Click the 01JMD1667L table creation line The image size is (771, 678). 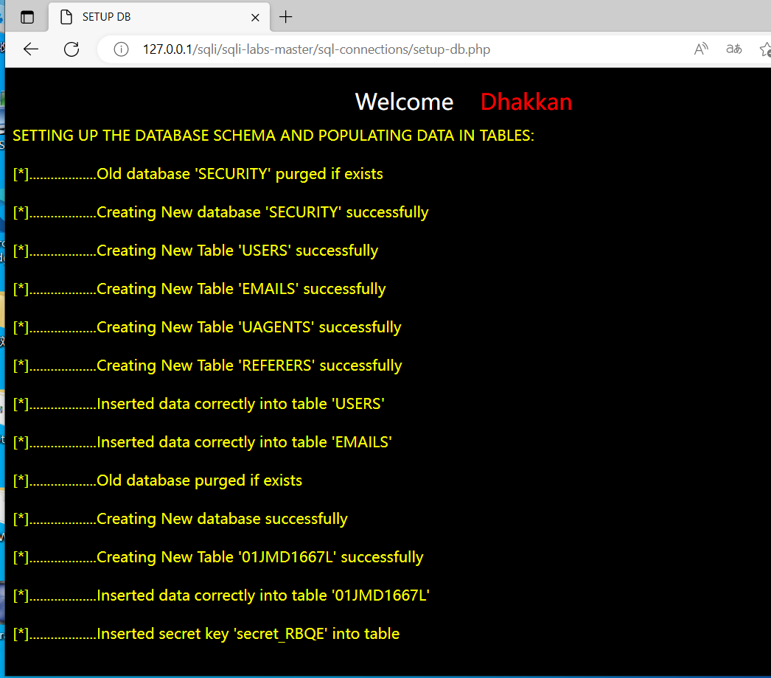tap(217, 556)
